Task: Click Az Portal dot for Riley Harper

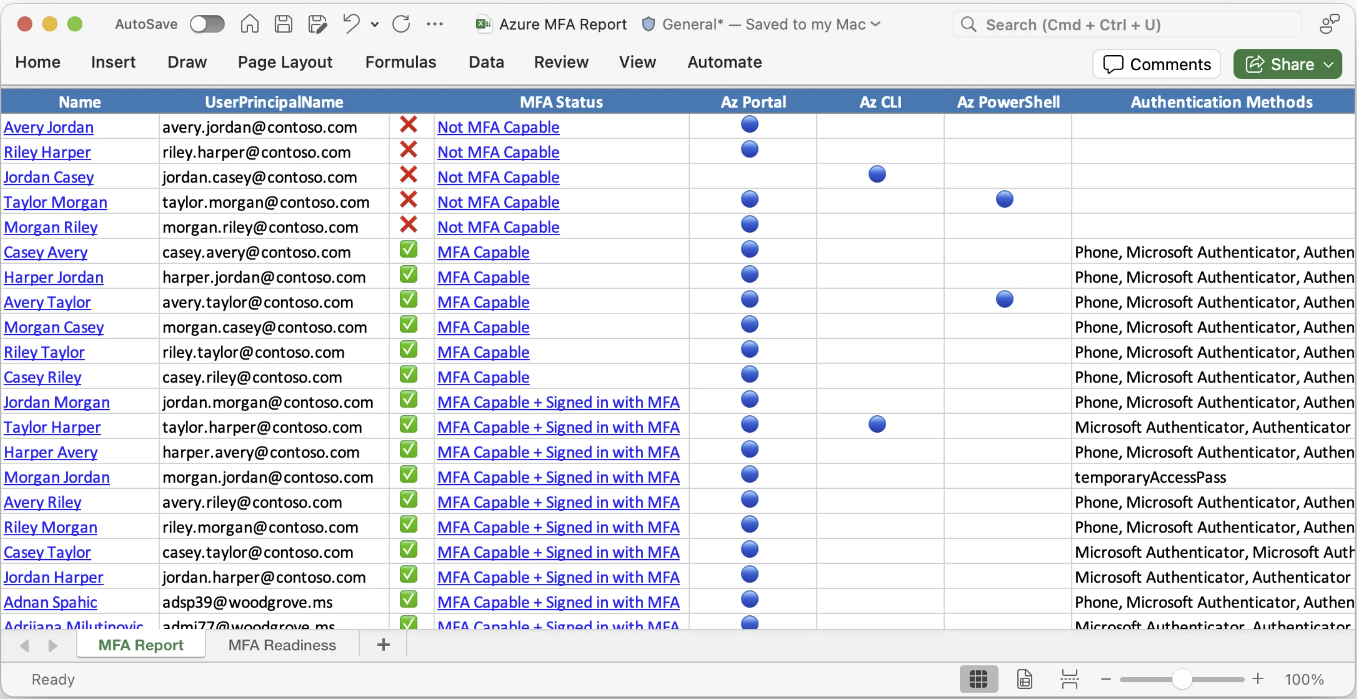Action: (x=750, y=150)
